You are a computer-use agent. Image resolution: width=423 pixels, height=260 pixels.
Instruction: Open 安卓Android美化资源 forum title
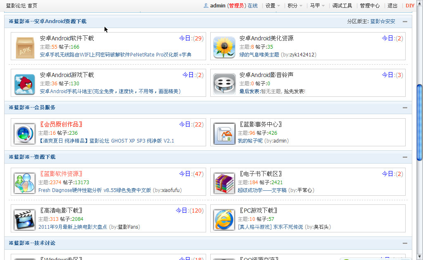pyautogui.click(x=266, y=38)
